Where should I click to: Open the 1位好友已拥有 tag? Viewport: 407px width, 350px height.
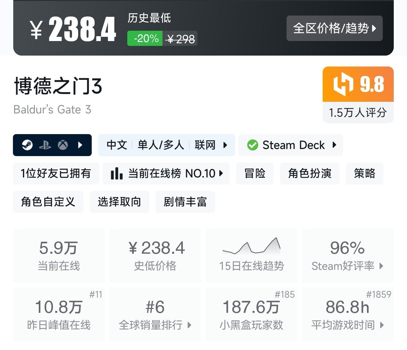point(56,174)
